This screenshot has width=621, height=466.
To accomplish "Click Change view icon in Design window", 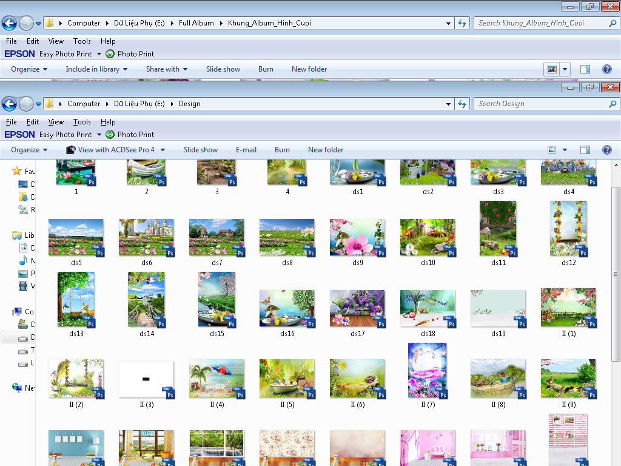I will tap(552, 150).
